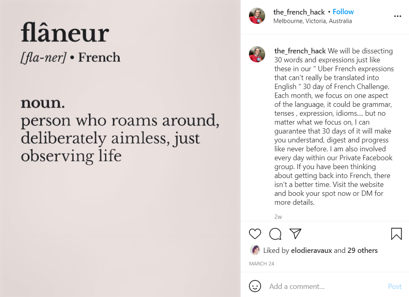
Task: Like the post with heart icon
Action: pos(255,234)
